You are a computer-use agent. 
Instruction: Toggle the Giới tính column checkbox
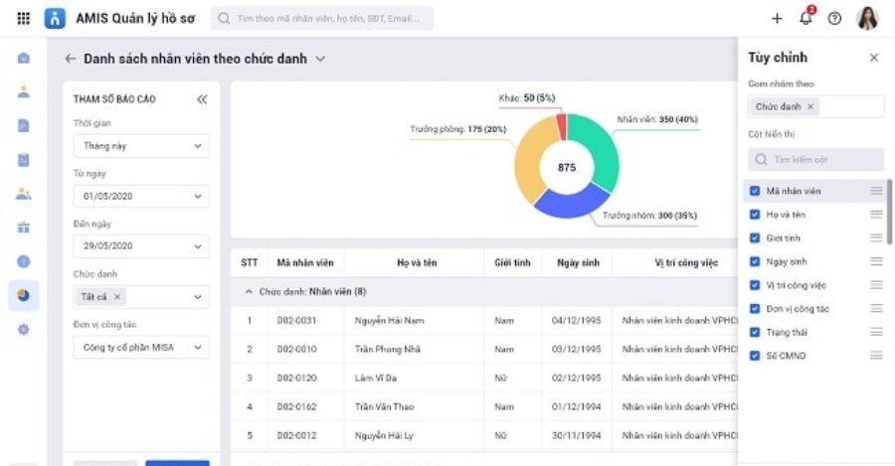click(755, 238)
